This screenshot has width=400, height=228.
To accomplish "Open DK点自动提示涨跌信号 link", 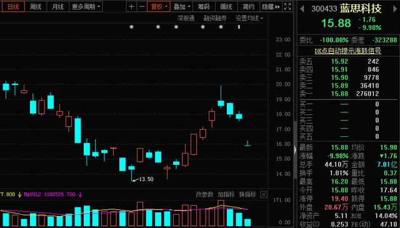I will point(347,51).
